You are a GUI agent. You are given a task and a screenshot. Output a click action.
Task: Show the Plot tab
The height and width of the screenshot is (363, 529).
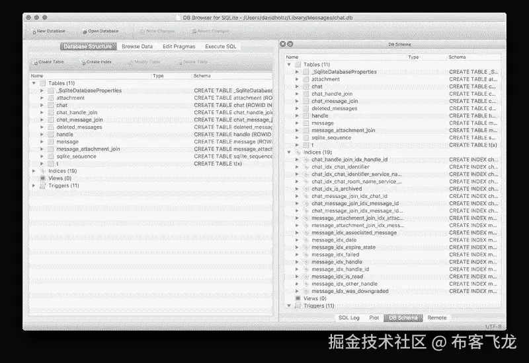click(x=374, y=318)
